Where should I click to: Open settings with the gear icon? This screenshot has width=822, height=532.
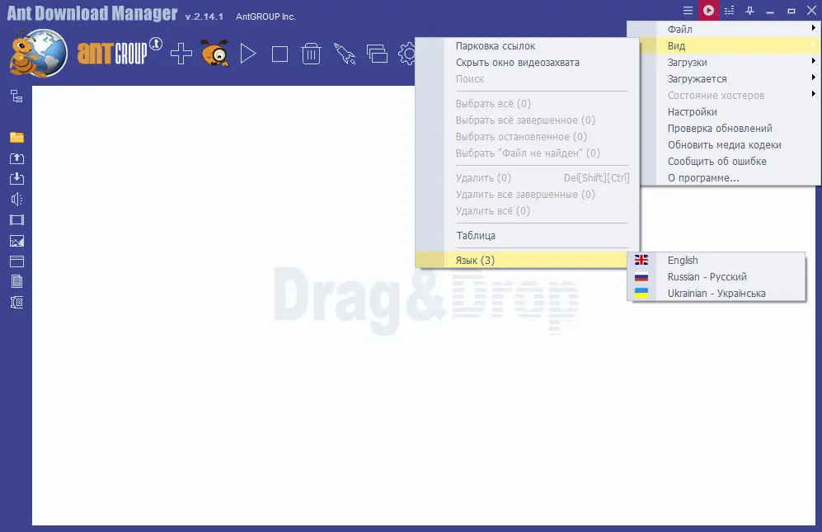click(407, 53)
